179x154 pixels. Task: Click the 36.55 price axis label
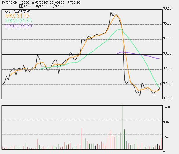click(x=167, y=8)
